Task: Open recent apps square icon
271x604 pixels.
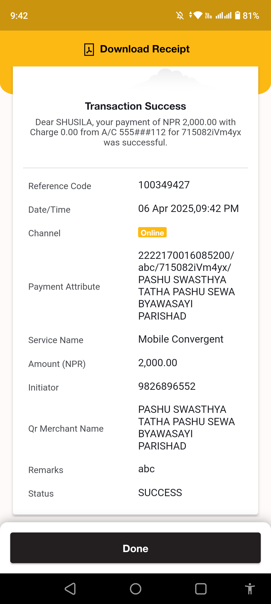Action: click(201, 589)
